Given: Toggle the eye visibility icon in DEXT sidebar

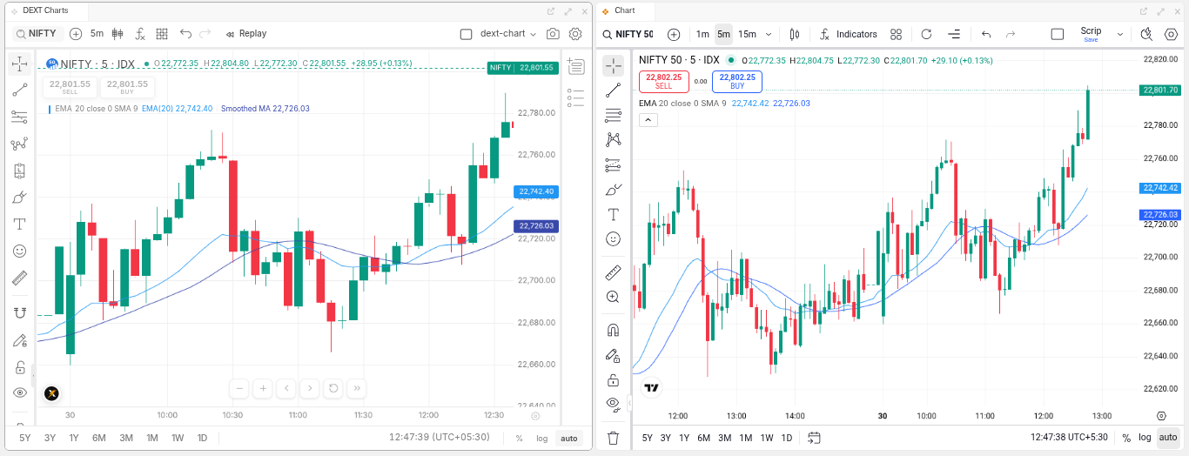Looking at the screenshot, I should click(19, 392).
